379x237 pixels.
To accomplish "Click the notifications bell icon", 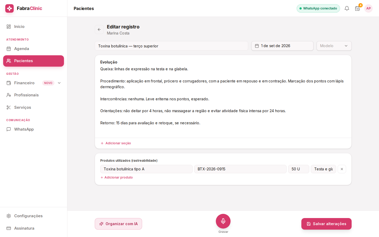I will (x=347, y=8).
